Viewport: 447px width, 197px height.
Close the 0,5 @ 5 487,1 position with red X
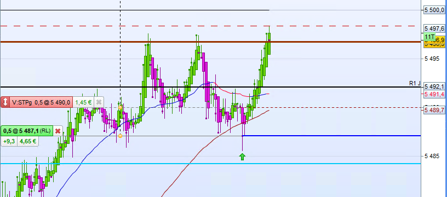point(58,131)
